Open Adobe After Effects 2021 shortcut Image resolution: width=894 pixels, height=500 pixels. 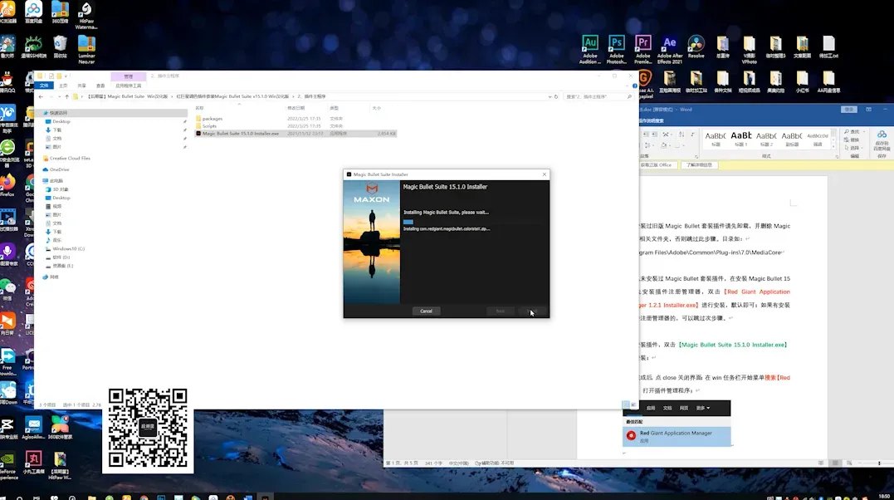click(669, 45)
